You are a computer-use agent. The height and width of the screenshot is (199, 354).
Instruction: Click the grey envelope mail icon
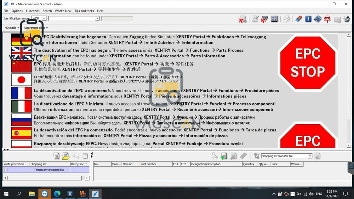(337, 19)
